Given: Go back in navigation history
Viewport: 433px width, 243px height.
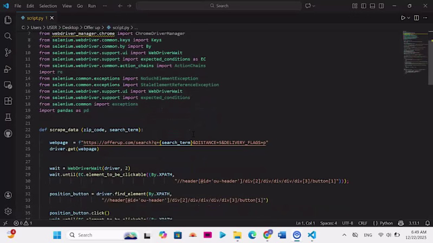Looking at the screenshot, I should (120, 6).
